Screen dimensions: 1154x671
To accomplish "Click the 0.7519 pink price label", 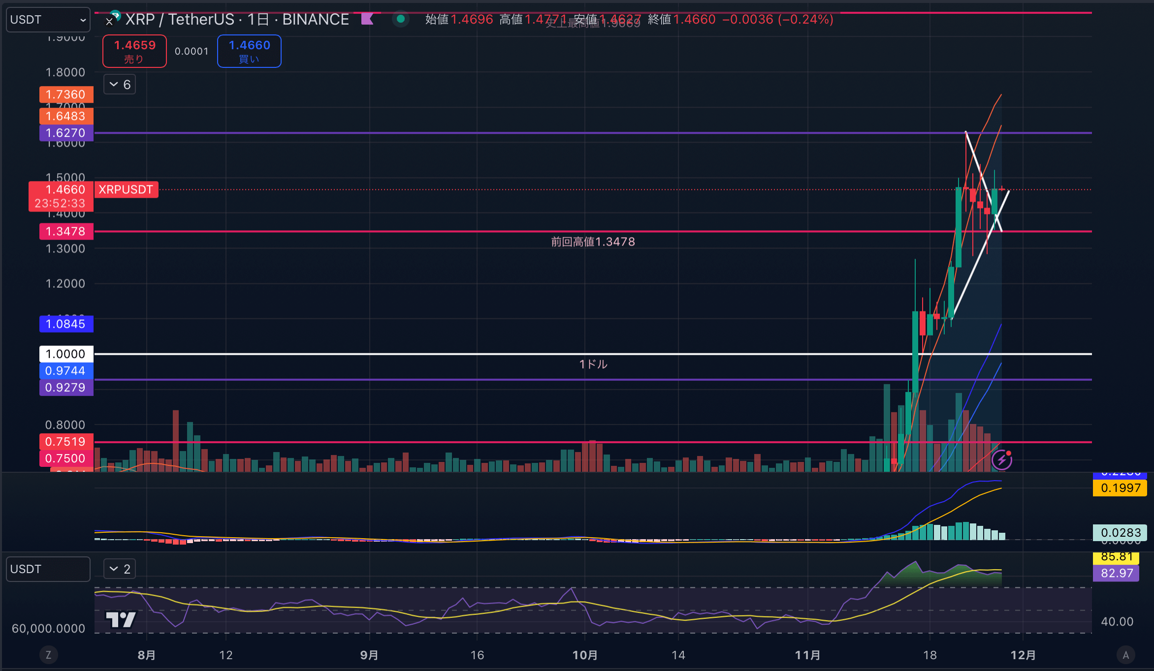I will click(x=66, y=442).
